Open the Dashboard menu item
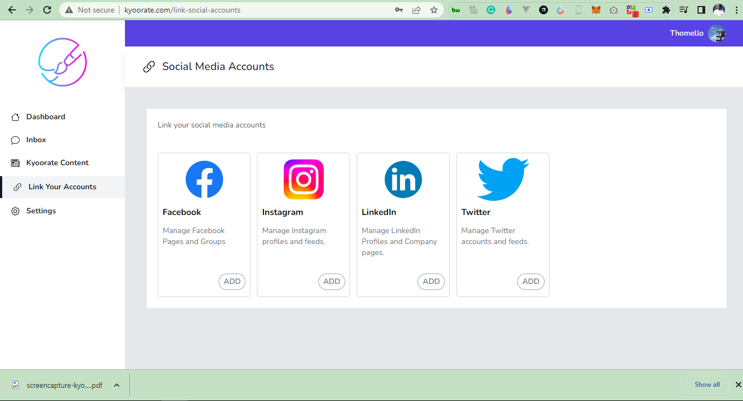 pos(62,117)
